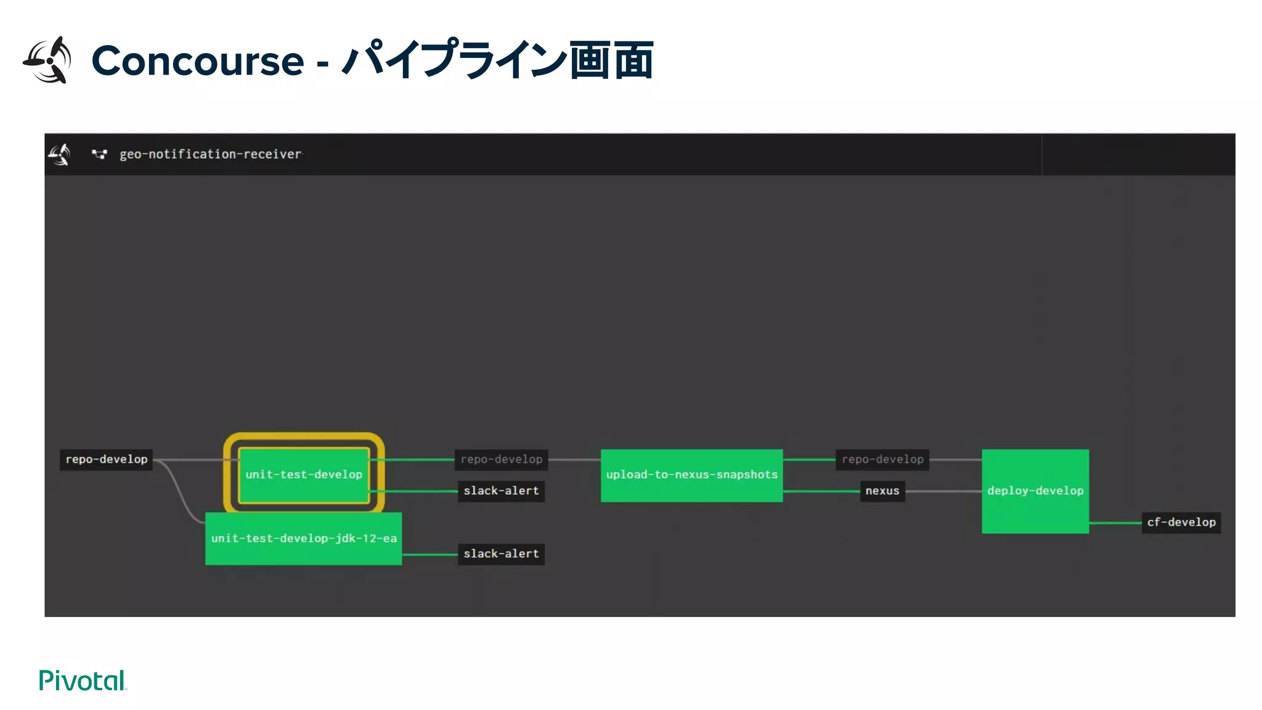Click the darker top-right section of the top bar
This screenshot has width=1262, height=710.
tap(1138, 154)
